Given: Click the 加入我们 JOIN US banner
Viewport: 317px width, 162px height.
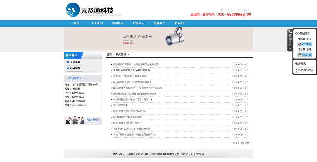Looking at the screenshot, I should [83, 120].
